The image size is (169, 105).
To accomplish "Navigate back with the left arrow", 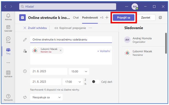I will 5,7.
